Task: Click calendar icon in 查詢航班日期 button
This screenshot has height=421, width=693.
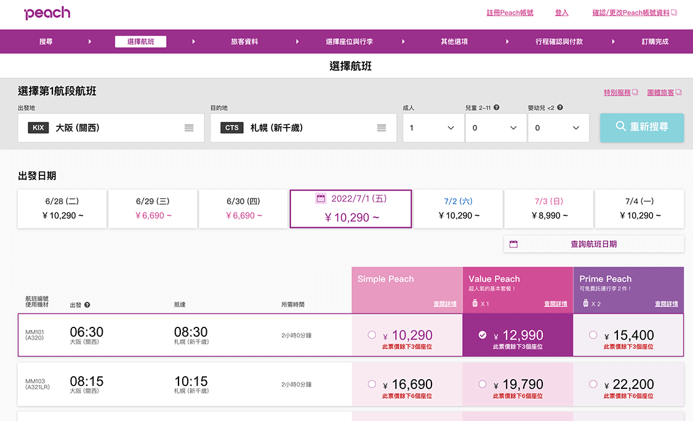Action: [513, 244]
